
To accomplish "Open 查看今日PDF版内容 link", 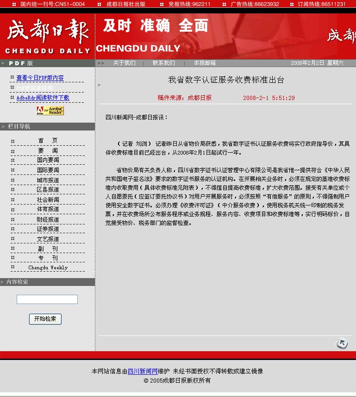I will click(40, 78).
